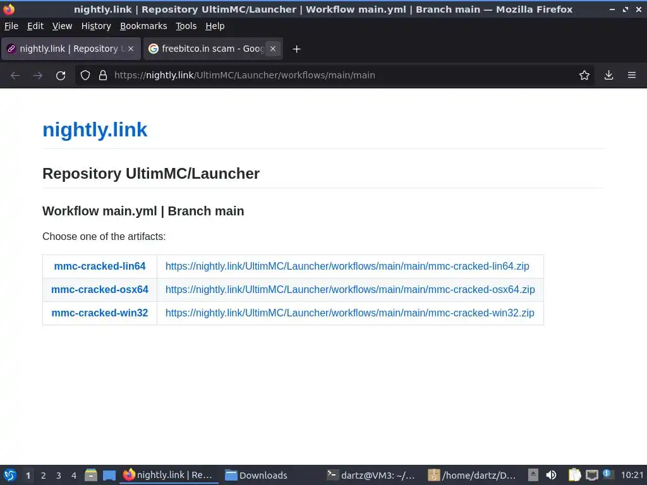The height and width of the screenshot is (485, 647).
Task: Switch to workspace 4
Action: pyautogui.click(x=74, y=476)
